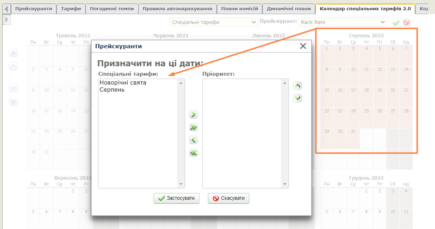Move all tariffs to the Пріоритет list
This screenshot has width=435, height=229.
[193, 128]
